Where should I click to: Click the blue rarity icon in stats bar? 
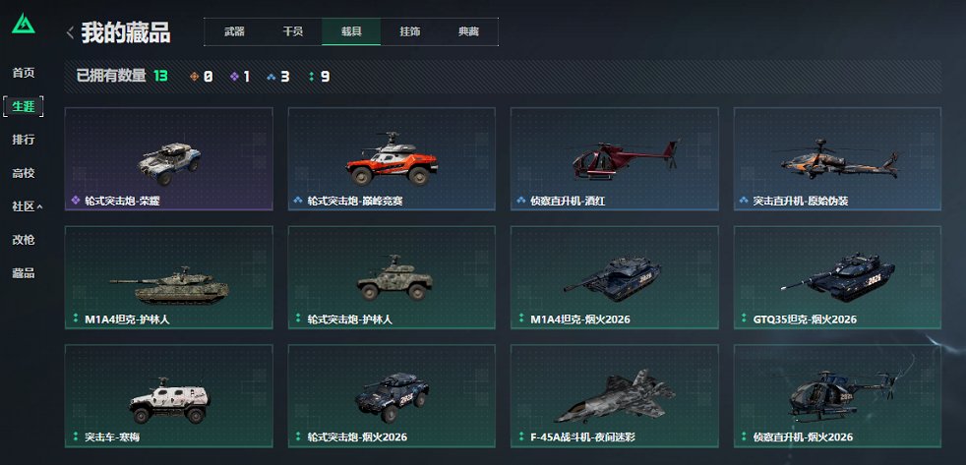click(272, 77)
